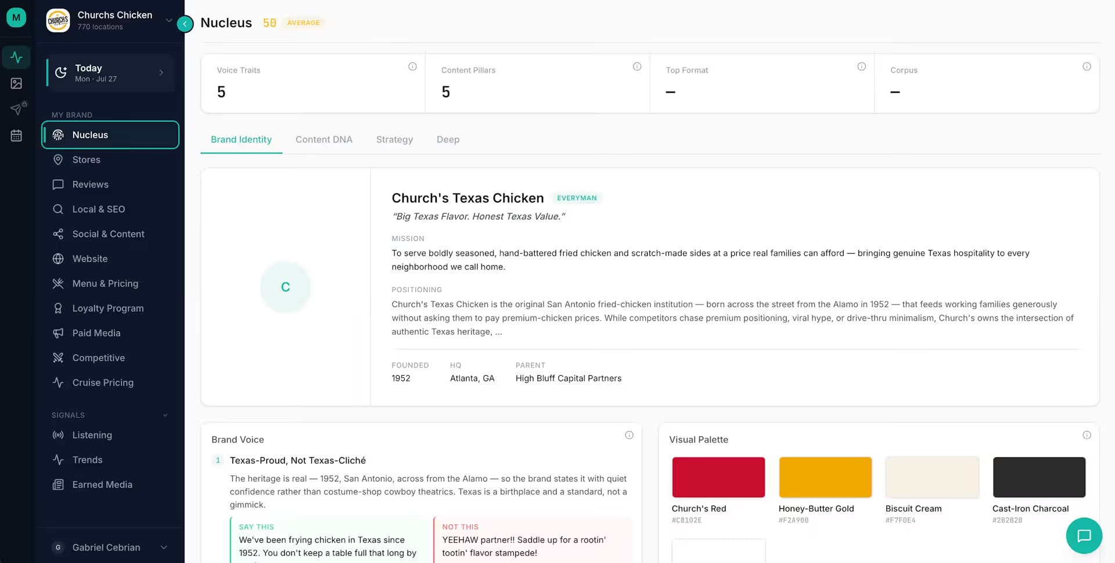Collapse the Signals section chevron
The image size is (1115, 563).
[x=165, y=415]
